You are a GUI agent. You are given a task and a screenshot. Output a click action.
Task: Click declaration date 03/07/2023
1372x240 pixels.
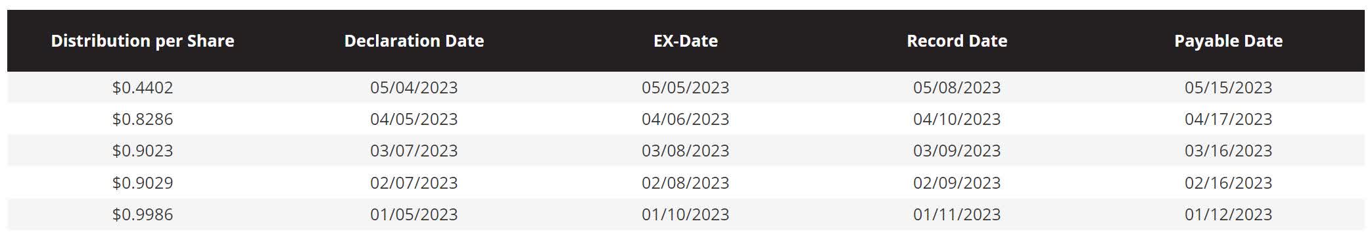[x=414, y=151]
